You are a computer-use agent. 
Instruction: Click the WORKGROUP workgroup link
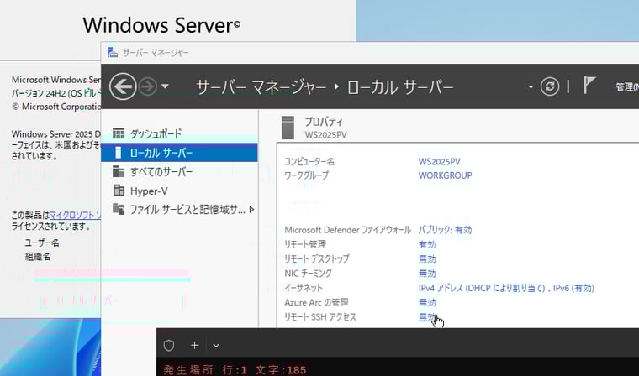[x=445, y=175]
